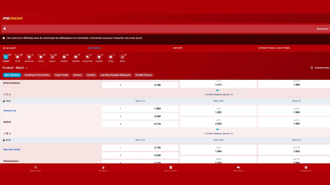The image size is (330, 185).
Task: Switch to the AUJOURD'HUI tab
Action: tap(94, 48)
